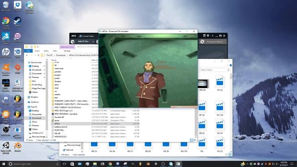Image resolution: width=297 pixels, height=167 pixels.
Task: Click Downloads in the address breadcrumb
Action: [61, 55]
